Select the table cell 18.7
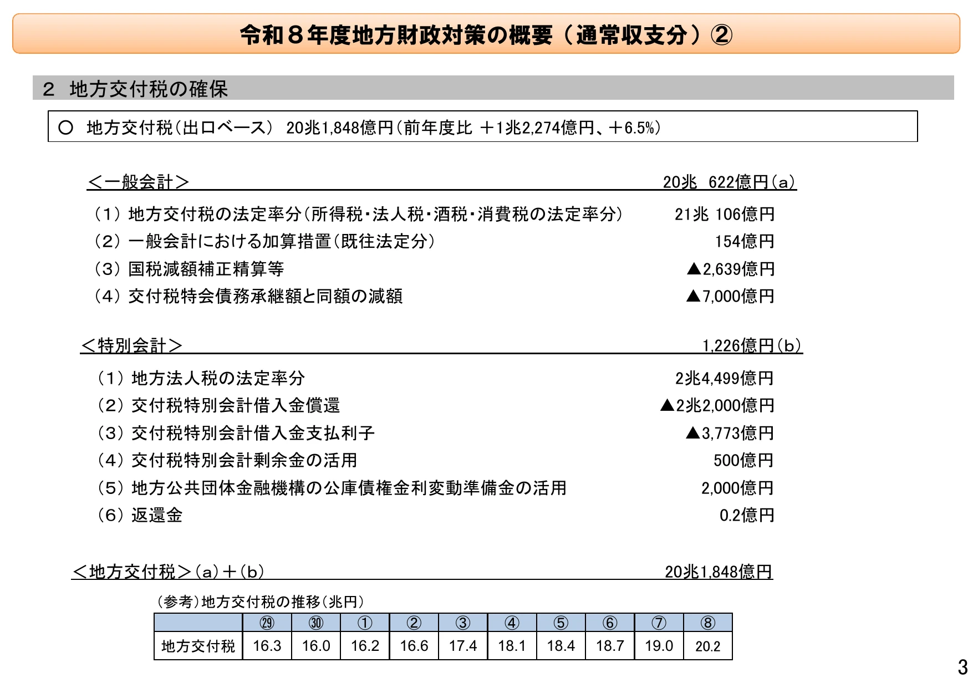Viewport: 973px width, 688px height. [x=610, y=646]
